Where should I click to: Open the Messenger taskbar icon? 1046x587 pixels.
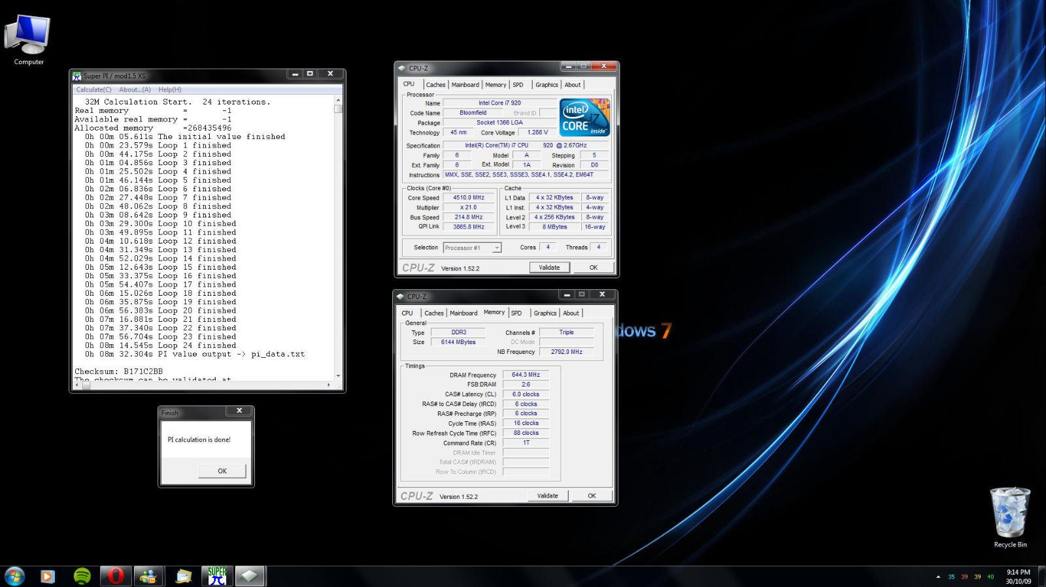149,576
